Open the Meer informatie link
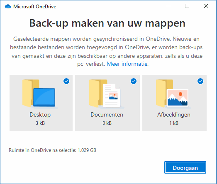 (x=127, y=64)
